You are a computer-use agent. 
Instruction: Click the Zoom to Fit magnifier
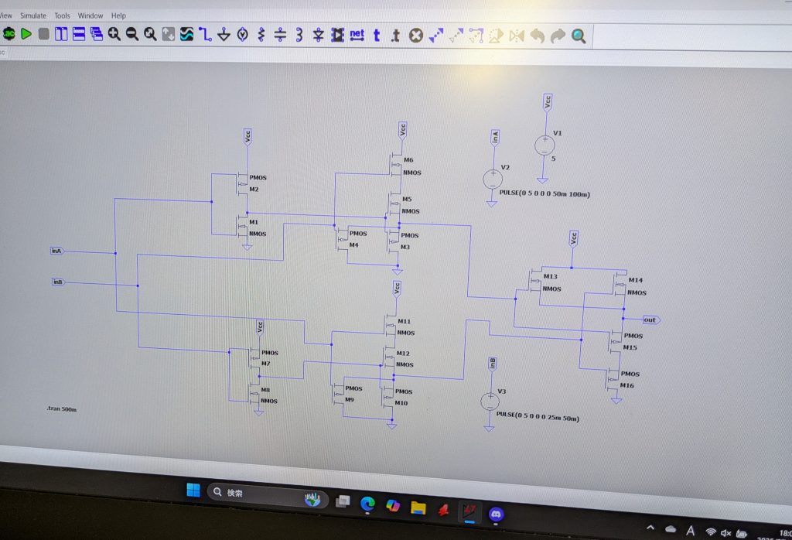click(x=150, y=34)
